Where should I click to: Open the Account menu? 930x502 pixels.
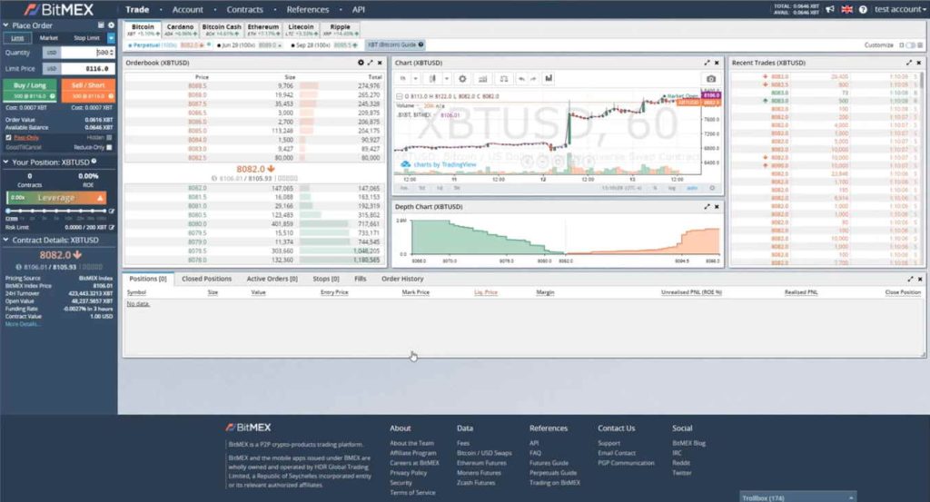tap(187, 9)
